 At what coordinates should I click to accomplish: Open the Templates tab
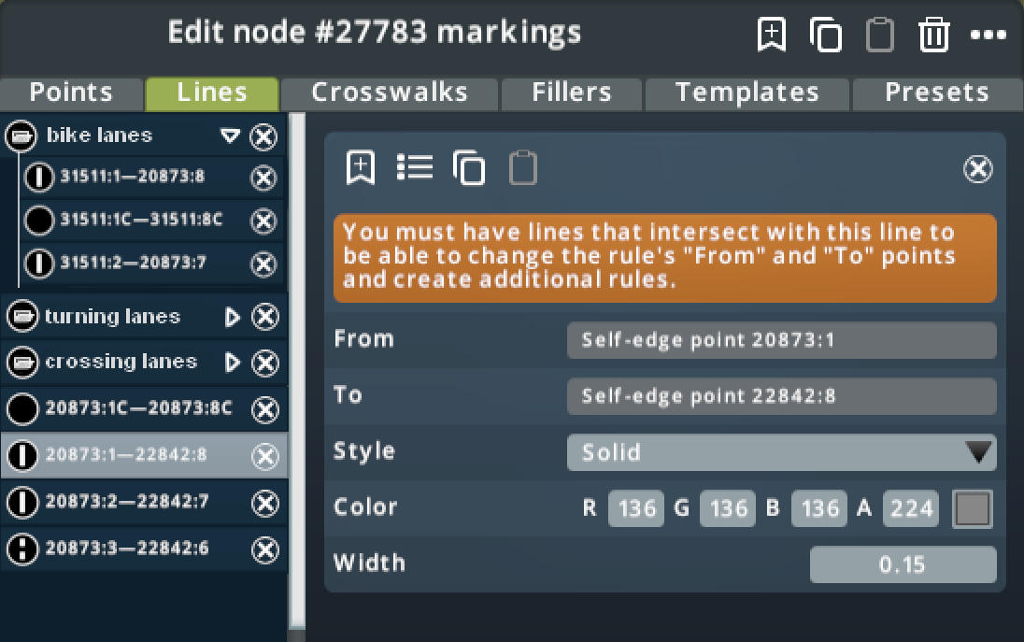coord(747,93)
